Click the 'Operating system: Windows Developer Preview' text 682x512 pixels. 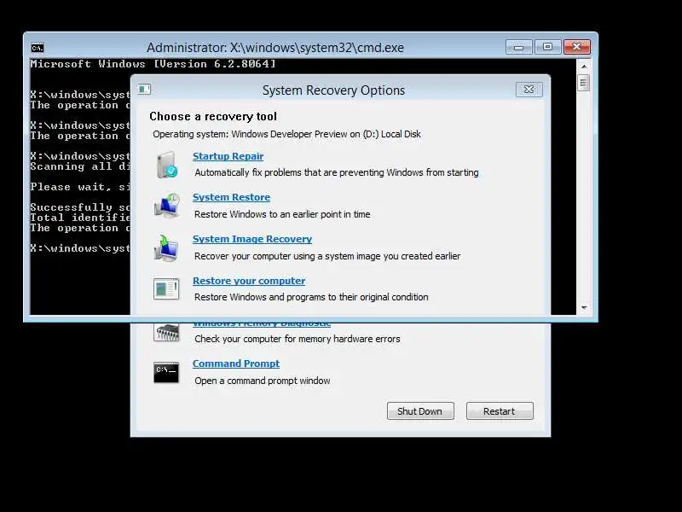[x=286, y=134]
